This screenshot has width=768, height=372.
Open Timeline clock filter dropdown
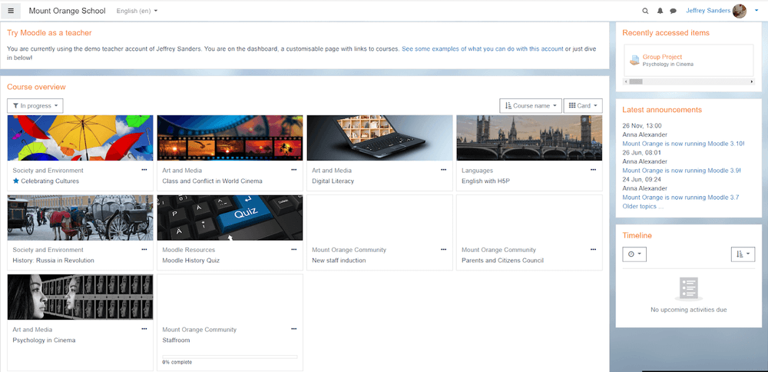tap(634, 254)
